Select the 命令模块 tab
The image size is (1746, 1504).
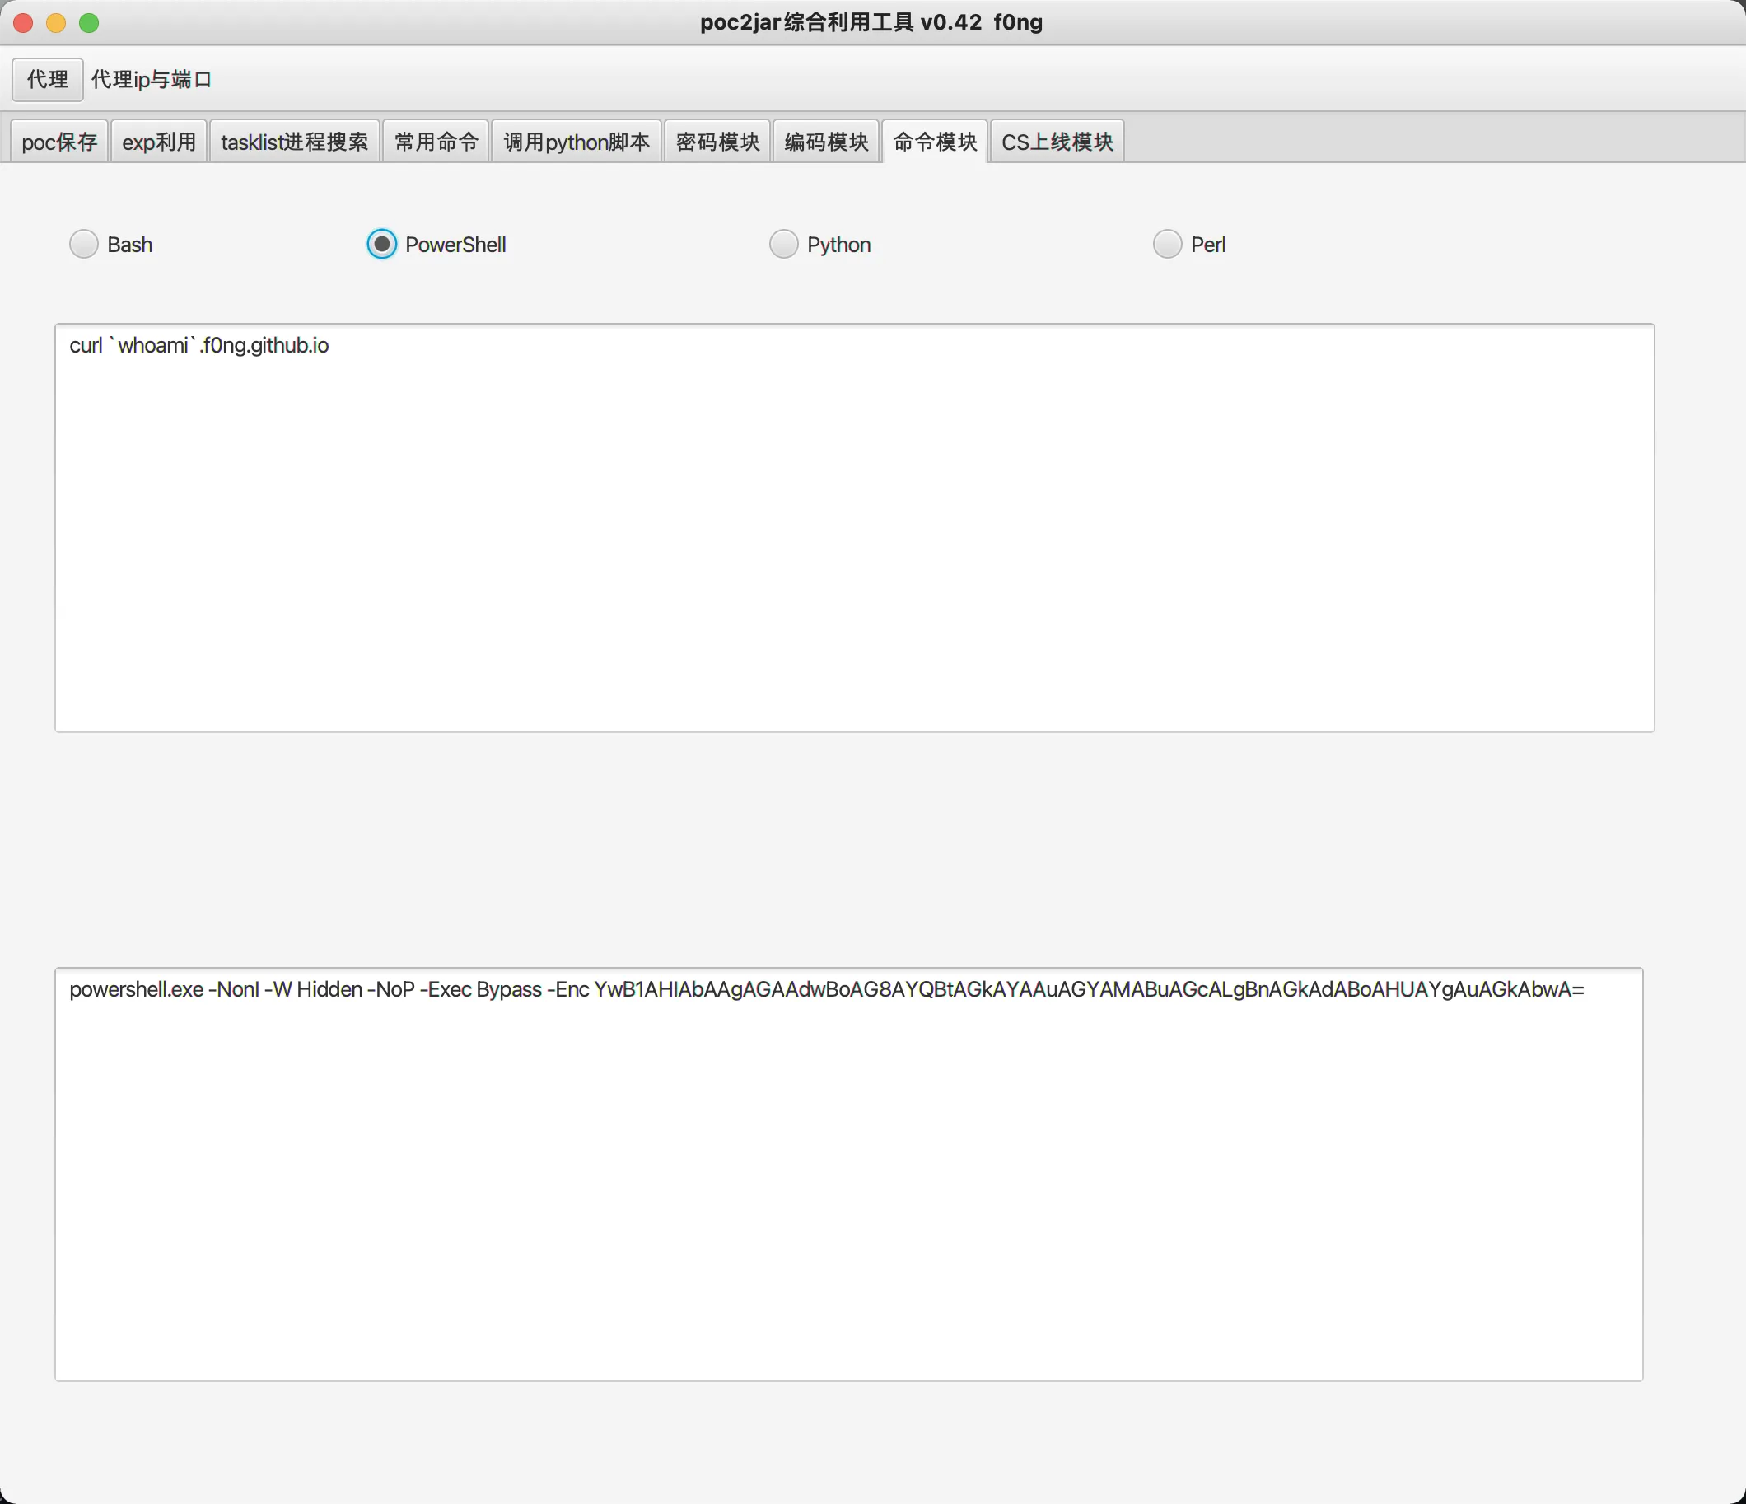click(x=935, y=142)
